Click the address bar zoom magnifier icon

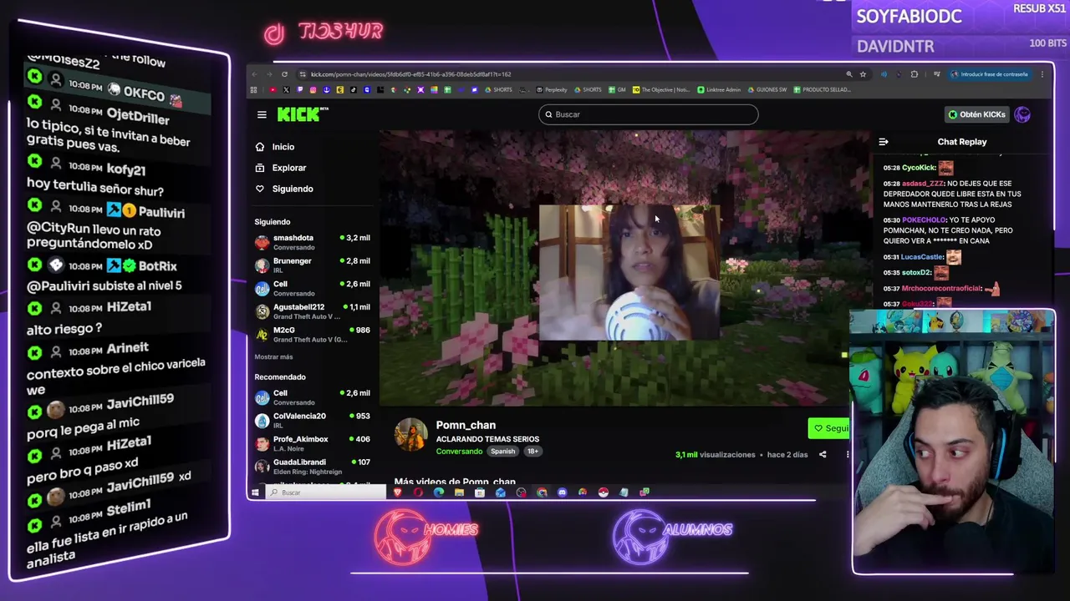coord(849,74)
